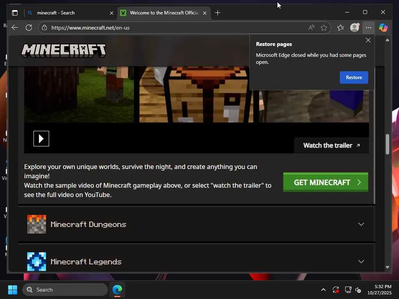Click the taskbar Search box
The image size is (399, 299).
point(65,290)
